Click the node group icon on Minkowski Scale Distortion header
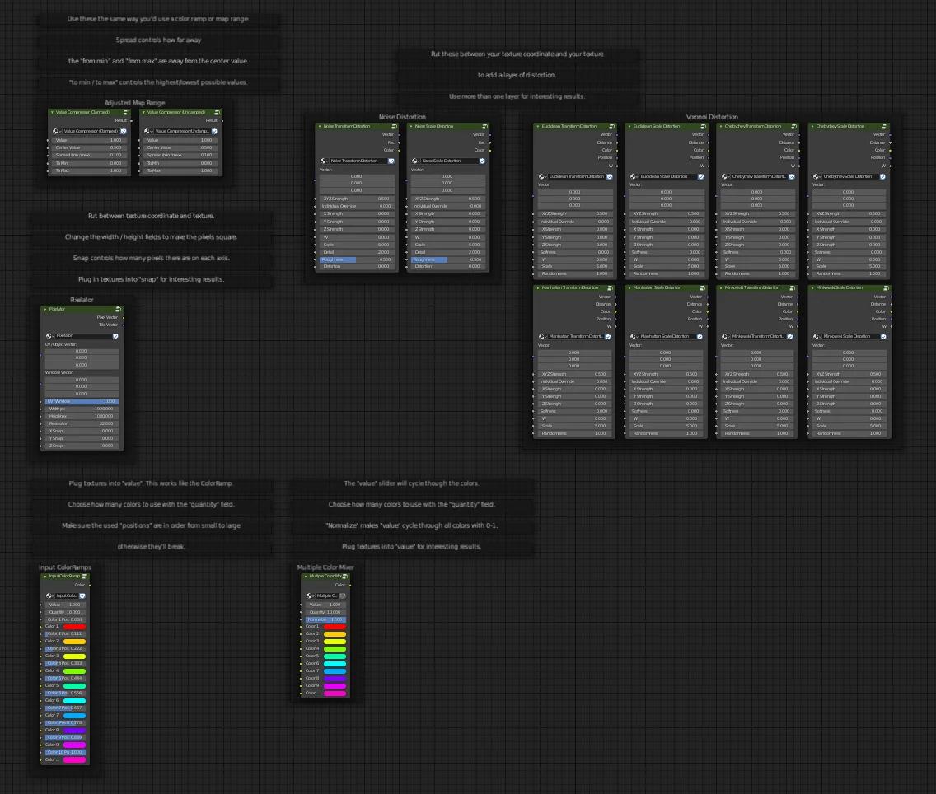The image size is (936, 794). click(887, 287)
